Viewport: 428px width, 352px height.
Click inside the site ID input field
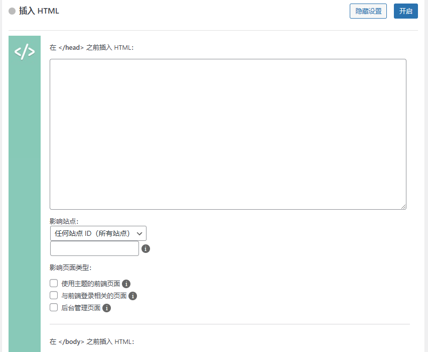pos(94,248)
